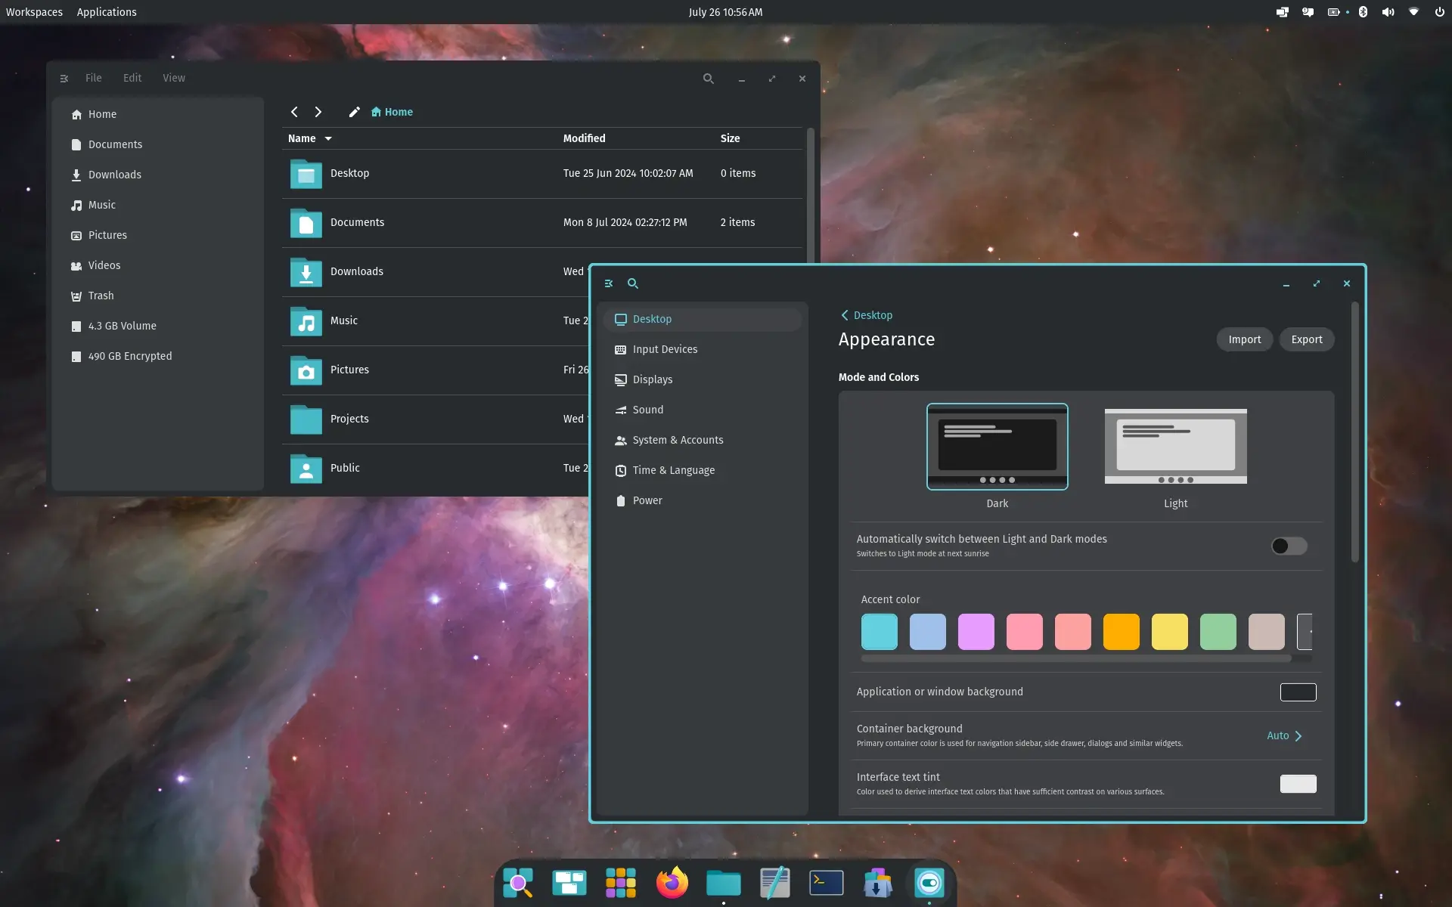Open the Container background Auto options
1452x907 pixels.
click(1283, 735)
